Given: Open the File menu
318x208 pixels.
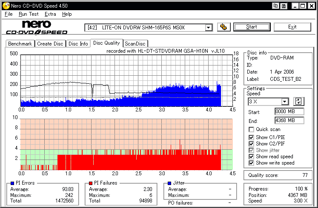Looking at the screenshot, I should tap(9, 14).
